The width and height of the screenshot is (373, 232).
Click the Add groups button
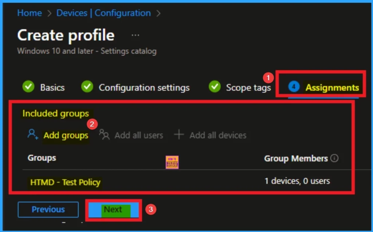(58, 135)
